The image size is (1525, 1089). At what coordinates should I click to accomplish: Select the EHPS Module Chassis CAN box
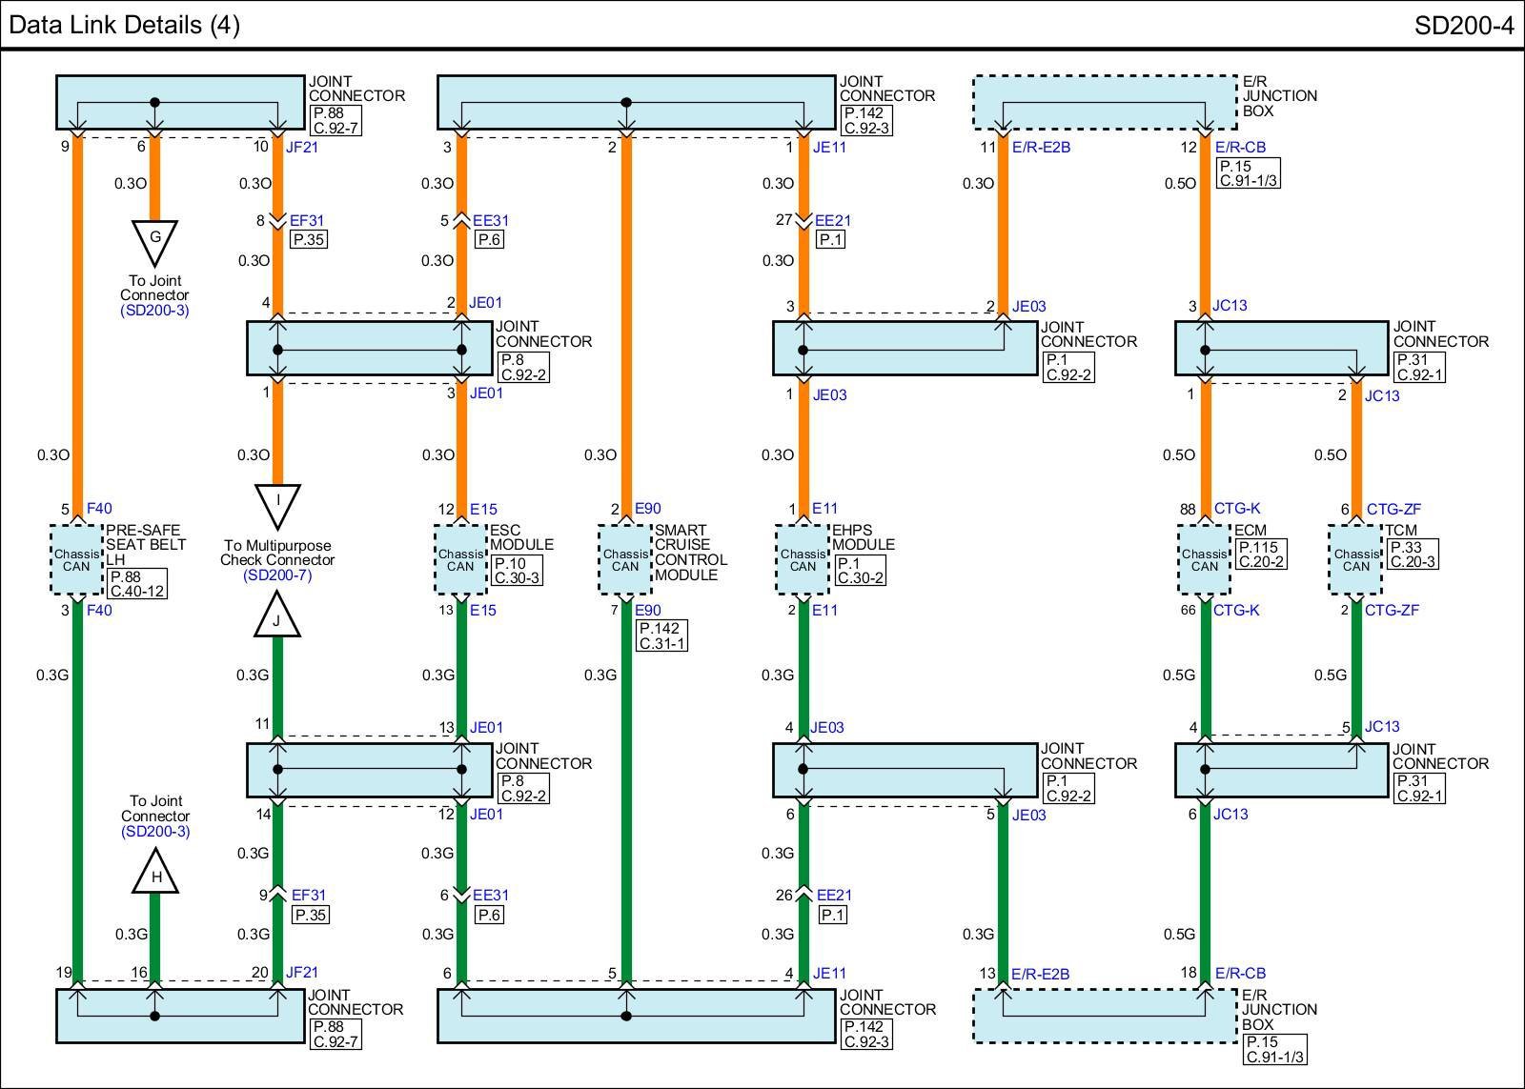(803, 559)
